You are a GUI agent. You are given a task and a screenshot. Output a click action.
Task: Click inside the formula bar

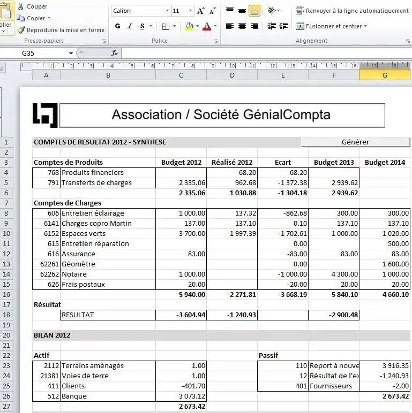click(x=266, y=53)
